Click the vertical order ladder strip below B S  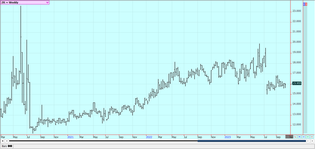[305, 69]
